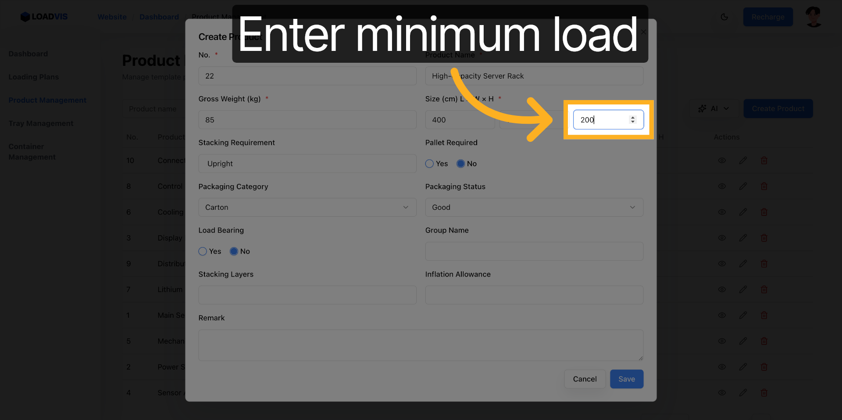This screenshot has height=420, width=842.
Task: Click the Remark text area
Action: point(421,345)
